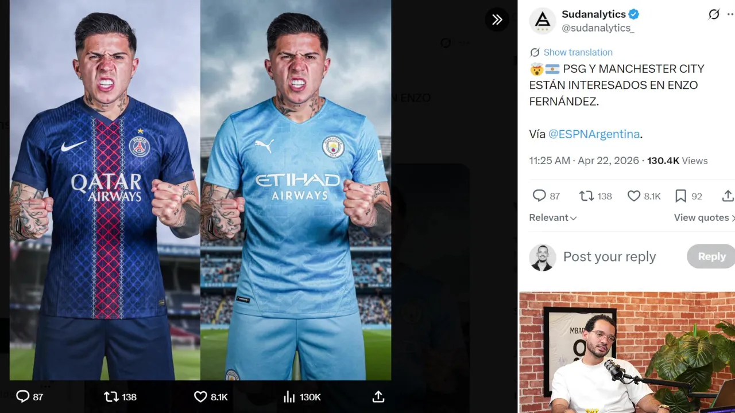Click Show translation link

578,52
